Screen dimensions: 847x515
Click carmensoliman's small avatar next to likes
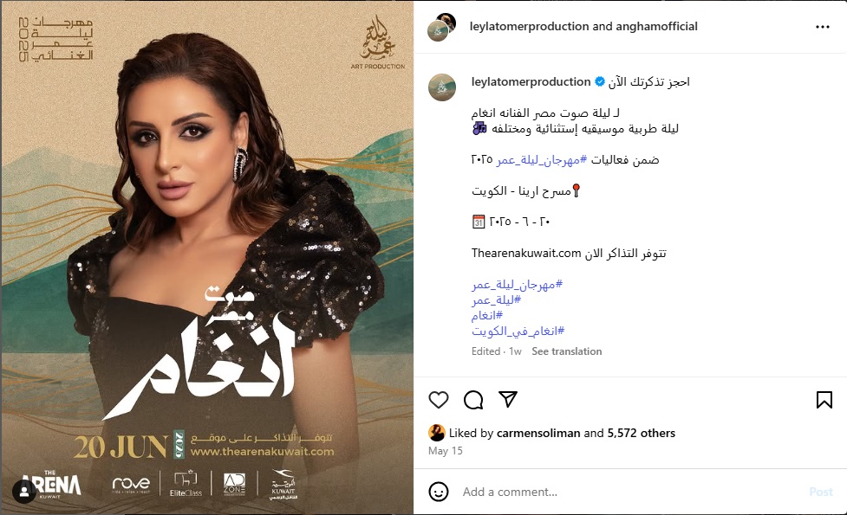point(436,433)
